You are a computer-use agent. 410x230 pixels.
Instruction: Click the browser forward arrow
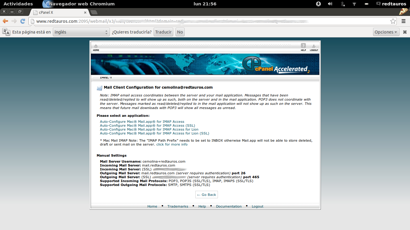click(14, 21)
